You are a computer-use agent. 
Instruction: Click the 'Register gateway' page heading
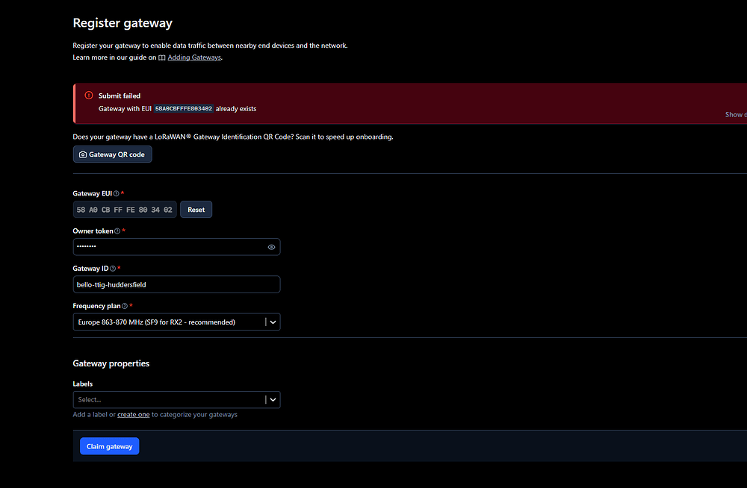pyautogui.click(x=123, y=23)
